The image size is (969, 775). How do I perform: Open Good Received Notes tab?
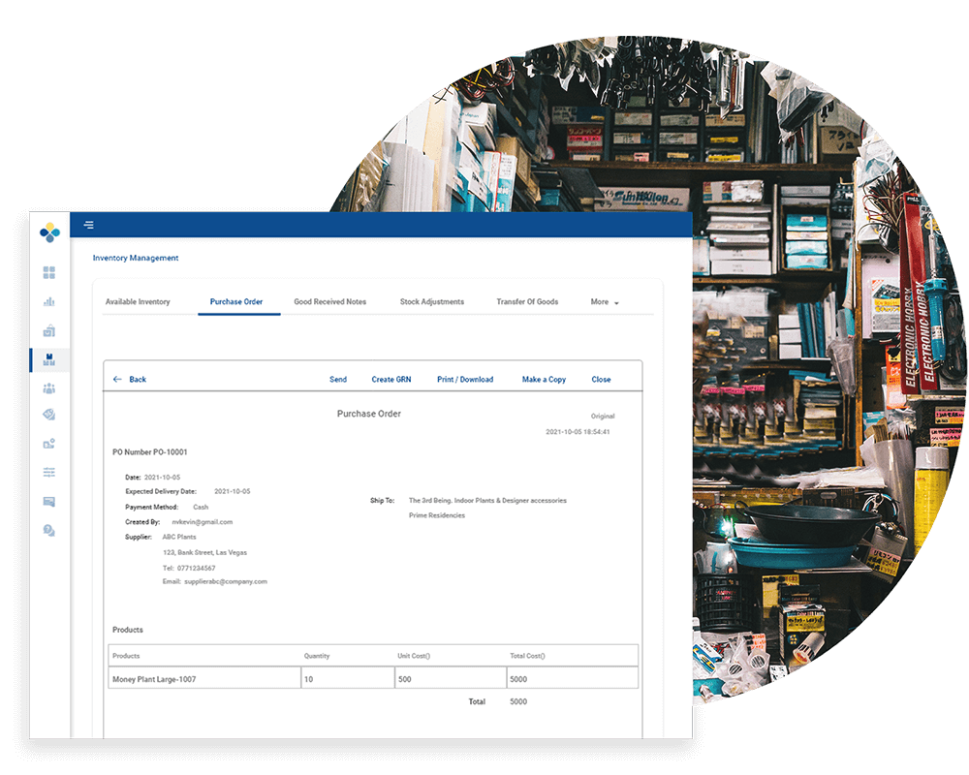point(330,301)
